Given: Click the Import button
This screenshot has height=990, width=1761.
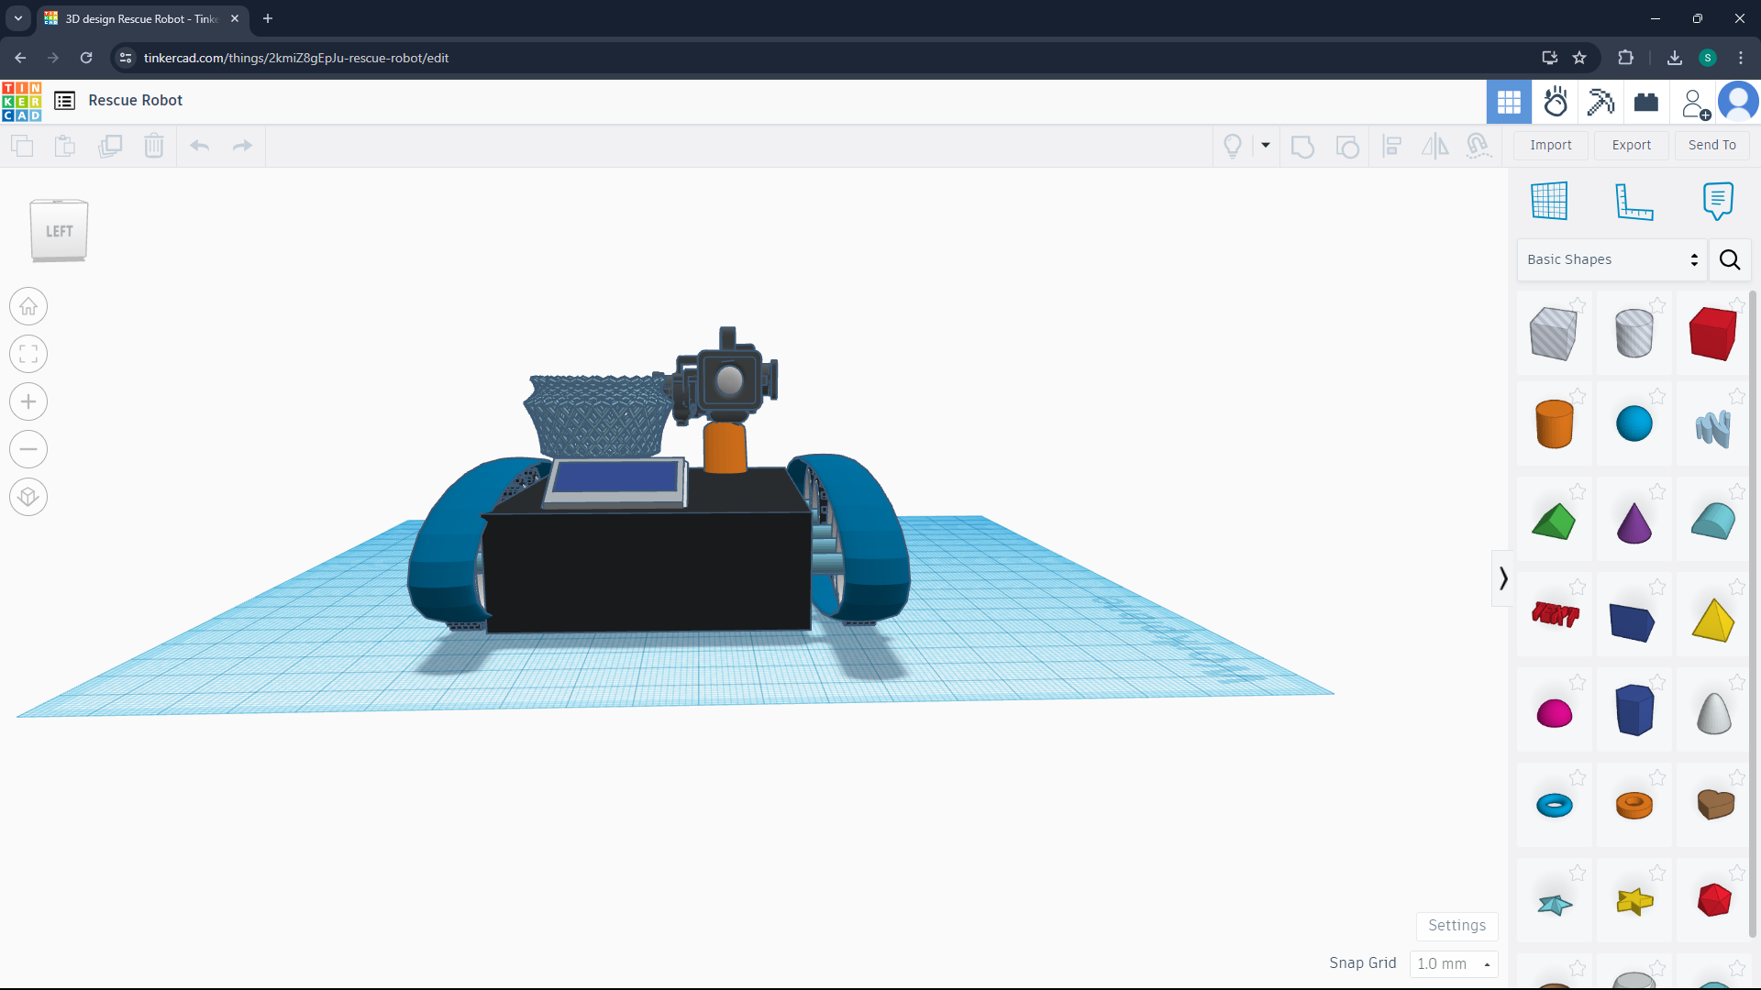Looking at the screenshot, I should coord(1550,145).
